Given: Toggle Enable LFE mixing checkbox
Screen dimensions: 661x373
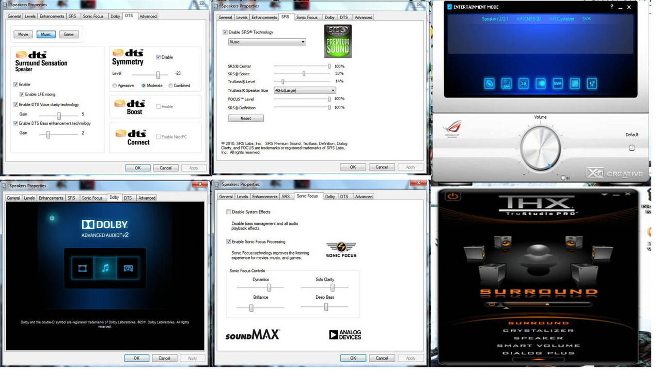Looking at the screenshot, I should click(x=22, y=94).
